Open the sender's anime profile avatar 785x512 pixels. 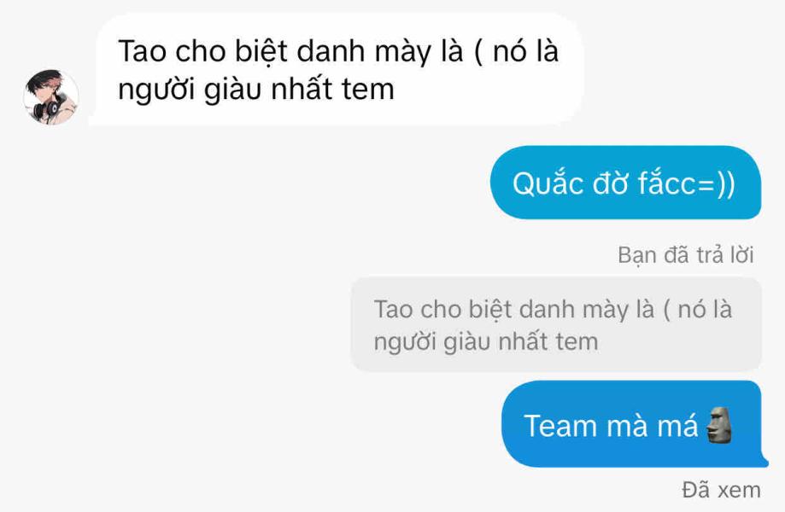coord(51,97)
